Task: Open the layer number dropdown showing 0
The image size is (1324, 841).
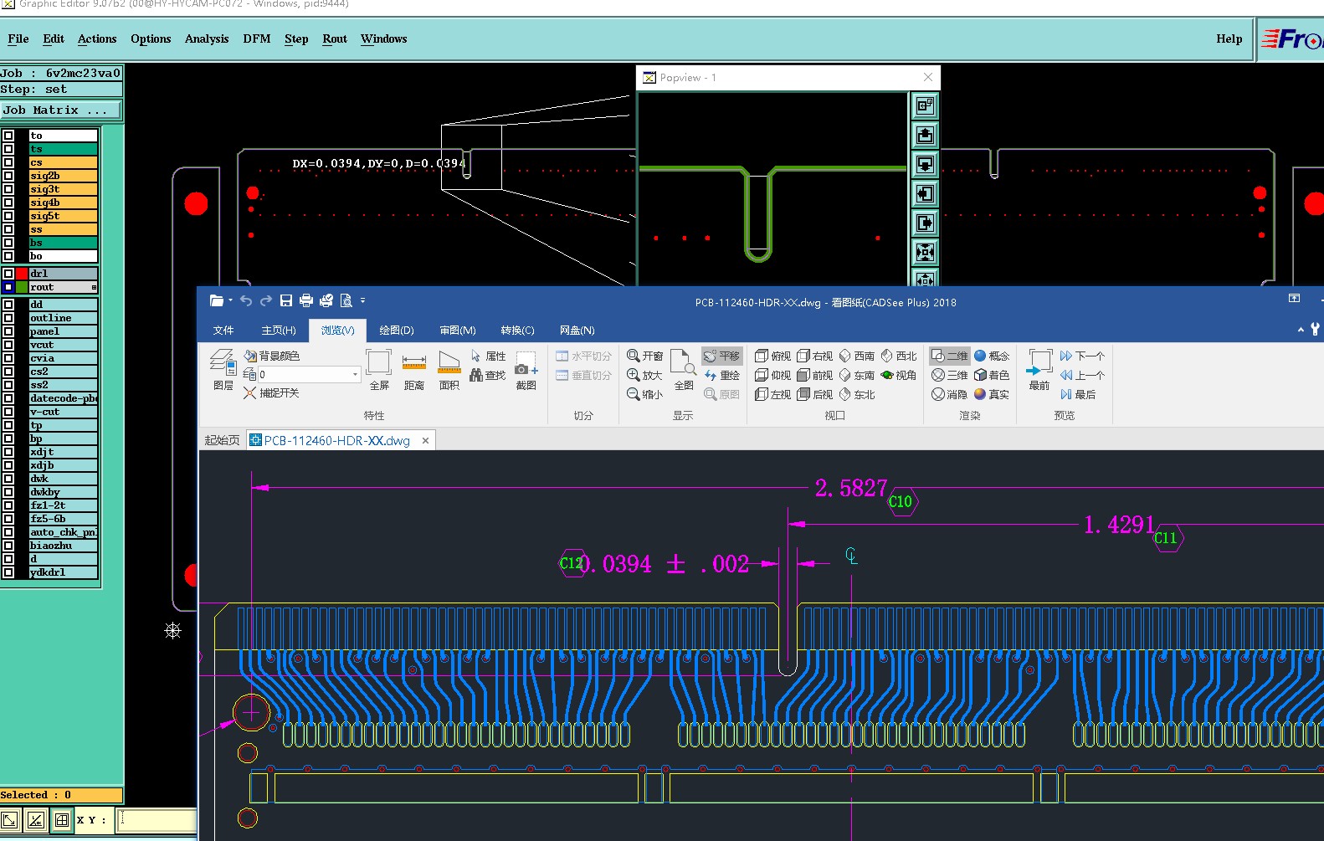Action: click(355, 375)
